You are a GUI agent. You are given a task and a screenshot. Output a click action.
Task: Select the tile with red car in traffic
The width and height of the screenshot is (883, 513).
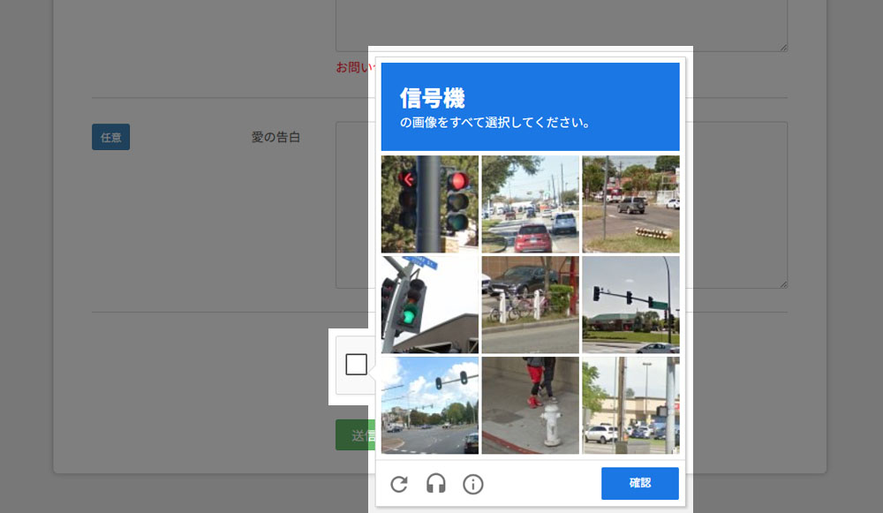point(530,204)
